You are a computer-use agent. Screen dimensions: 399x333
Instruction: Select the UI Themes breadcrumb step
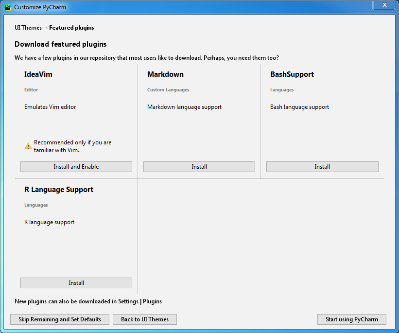click(28, 28)
